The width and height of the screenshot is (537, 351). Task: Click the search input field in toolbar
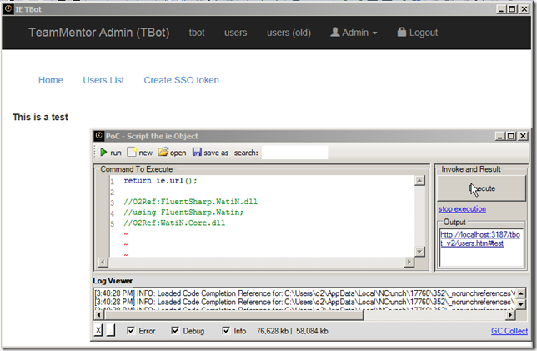(294, 153)
